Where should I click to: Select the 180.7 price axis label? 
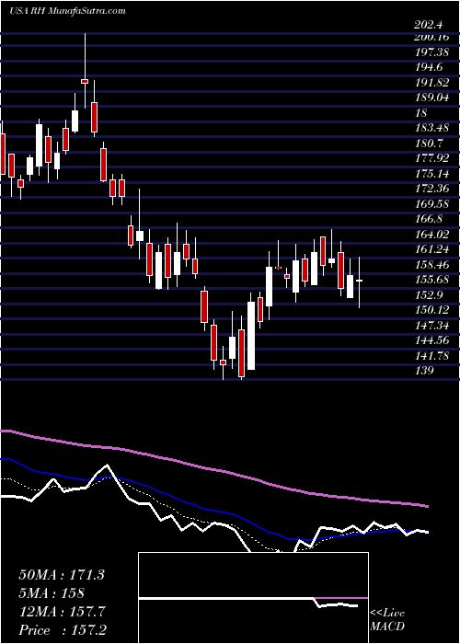tap(429, 143)
